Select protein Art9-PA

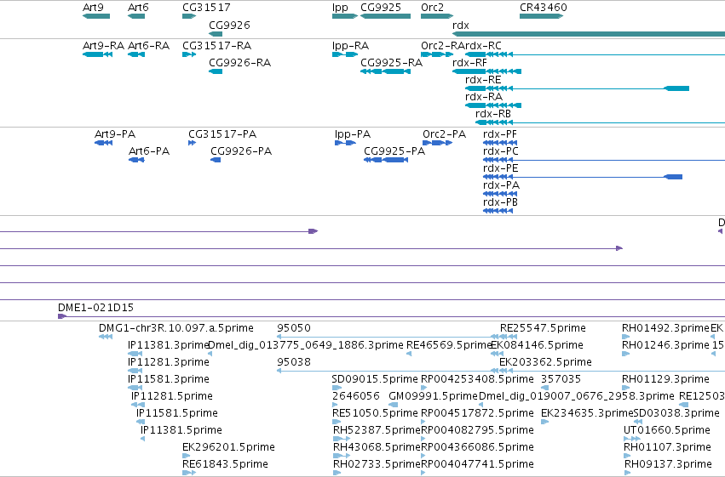(x=115, y=134)
